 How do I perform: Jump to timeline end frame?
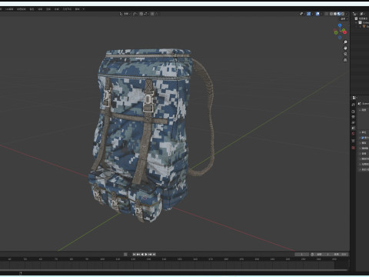(x=154, y=254)
